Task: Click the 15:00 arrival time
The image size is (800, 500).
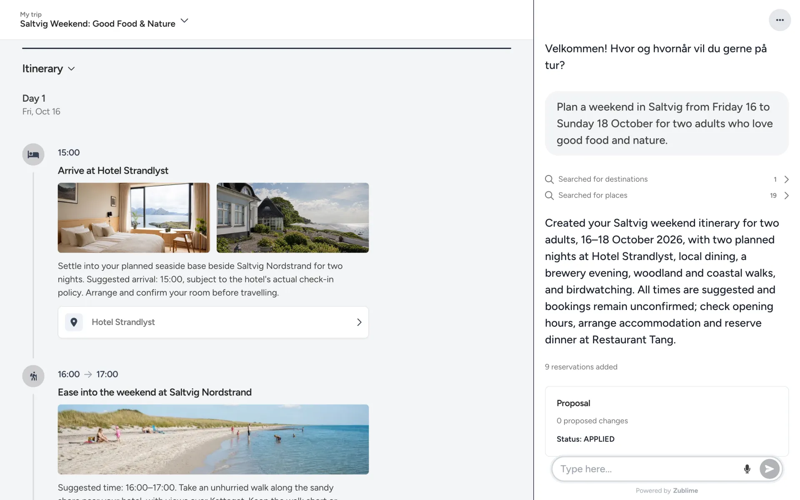Action: click(69, 152)
